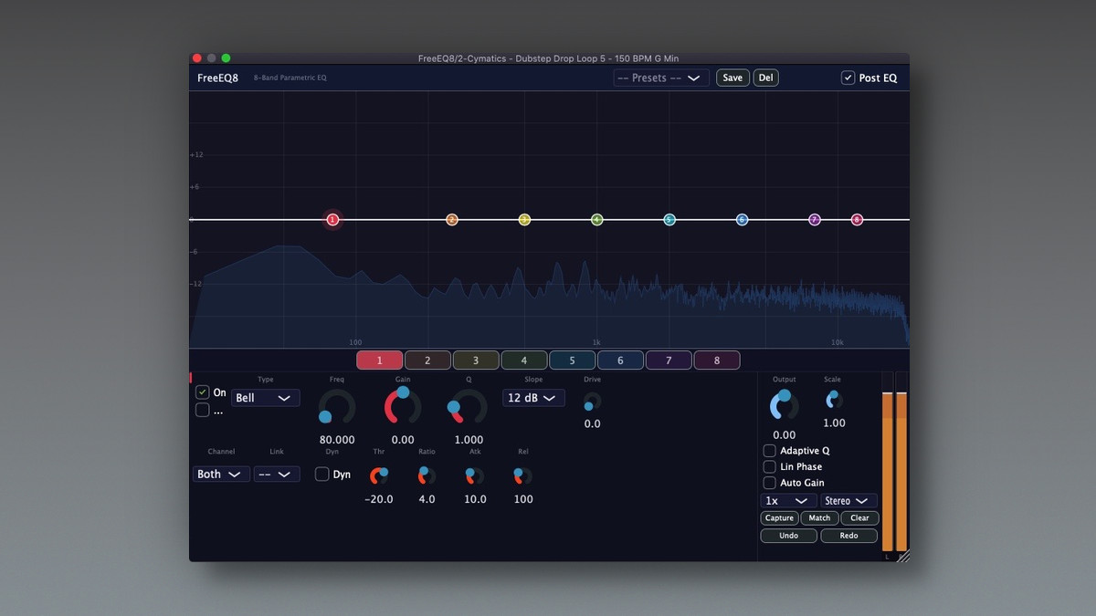Open the Bell filter type dropdown
Screen dimensions: 1096x616
click(x=266, y=398)
